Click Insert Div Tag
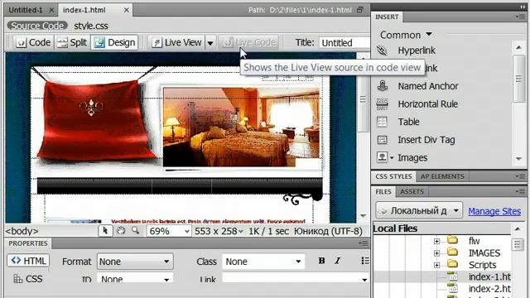Image resolution: width=530 pixels, height=298 pixels. 426,140
